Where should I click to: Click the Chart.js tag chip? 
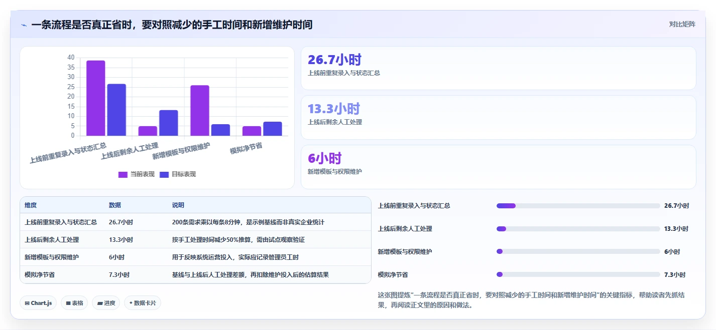pyautogui.click(x=38, y=303)
